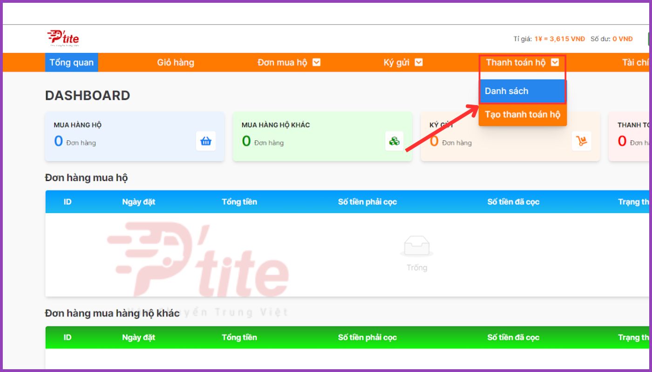Viewport: 652px width, 372px height.
Task: Click the Đơn hàng mua hàng hộ khác title
Action: click(x=112, y=313)
